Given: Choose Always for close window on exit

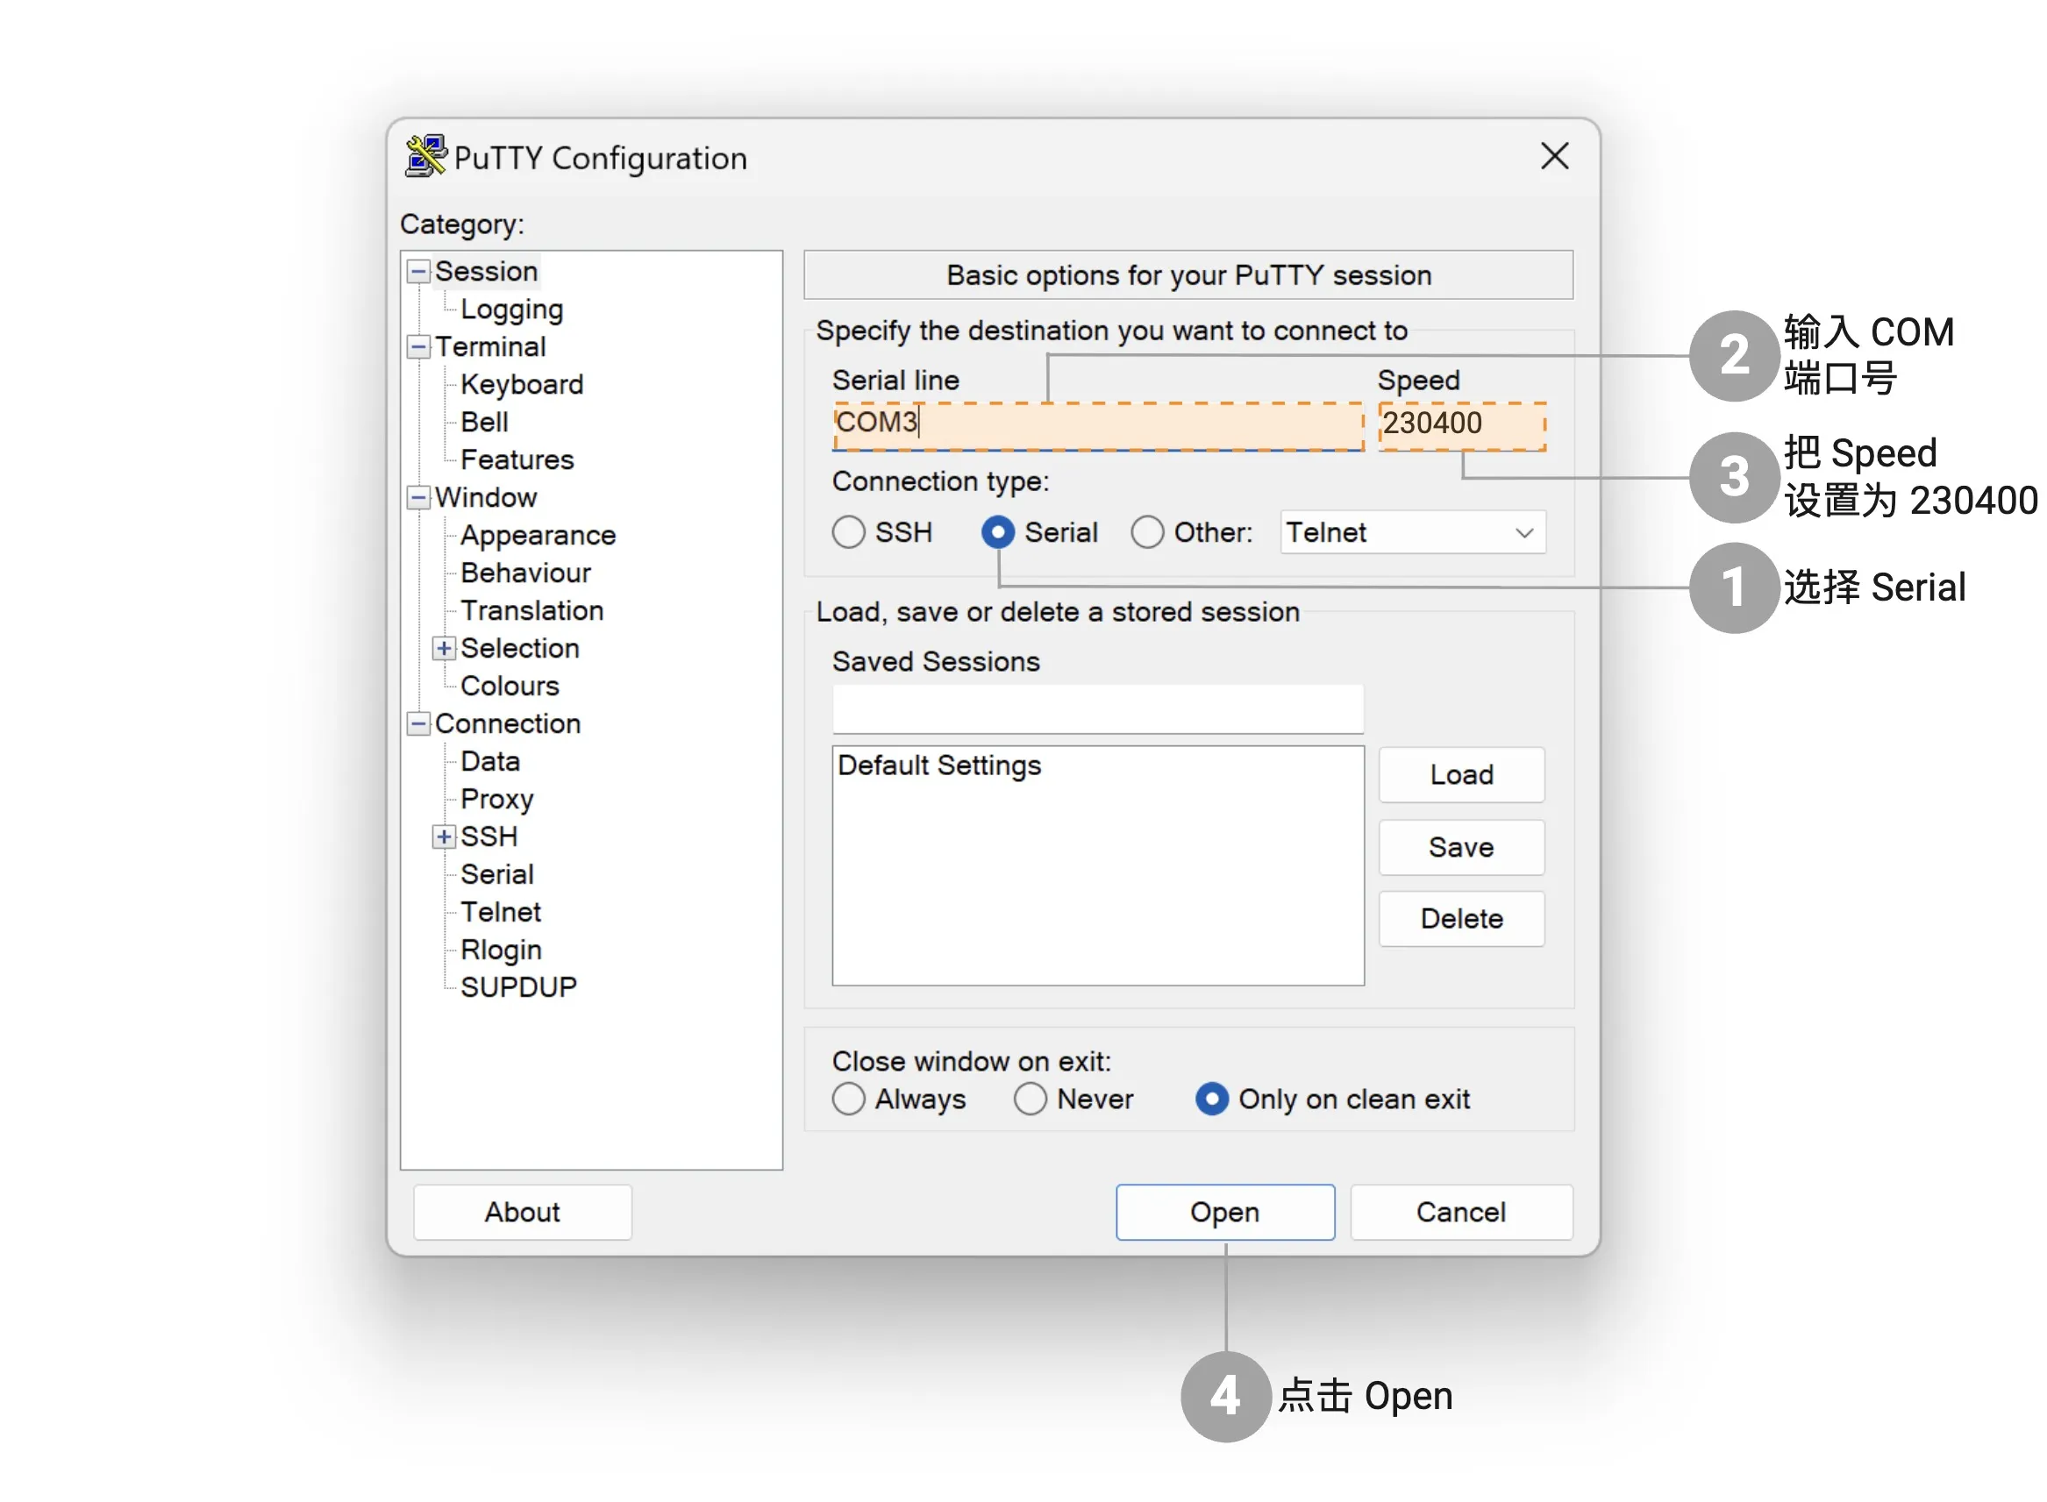Looking at the screenshot, I should 847,1099.
